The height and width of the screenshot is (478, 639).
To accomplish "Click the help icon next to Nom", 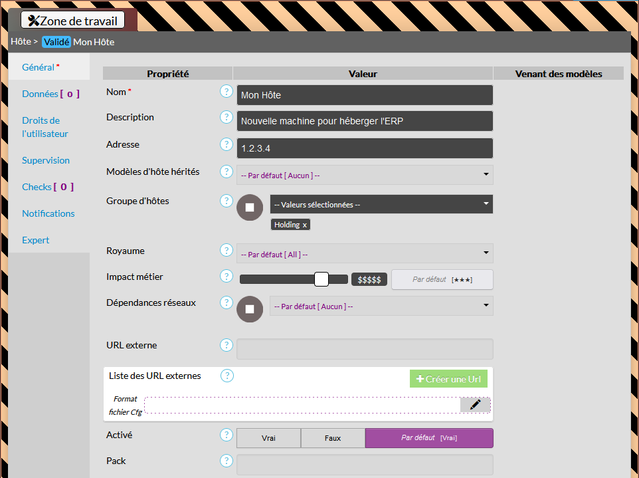I will [x=227, y=92].
